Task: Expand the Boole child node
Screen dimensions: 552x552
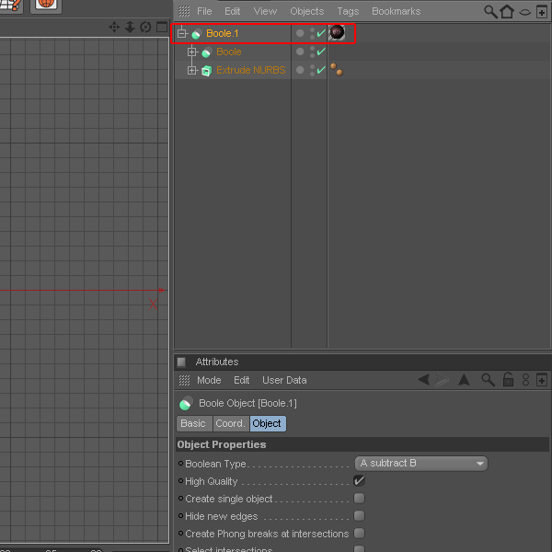Action: [x=191, y=52]
